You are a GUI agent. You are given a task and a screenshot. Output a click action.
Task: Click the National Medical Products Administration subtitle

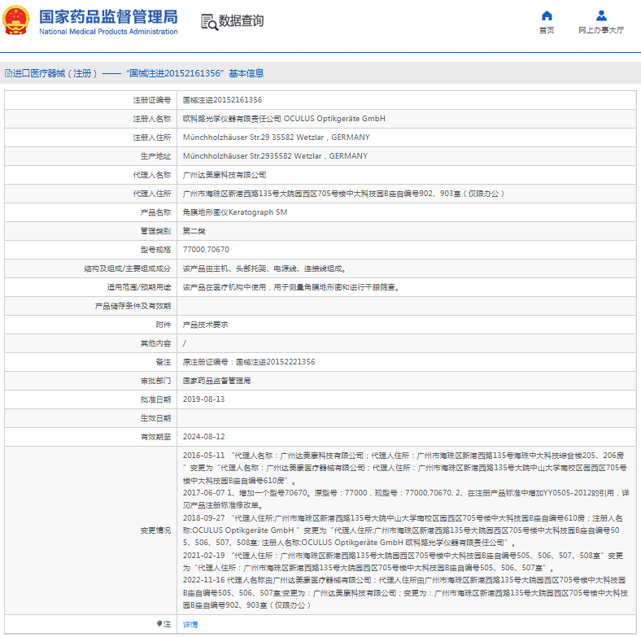pyautogui.click(x=107, y=32)
